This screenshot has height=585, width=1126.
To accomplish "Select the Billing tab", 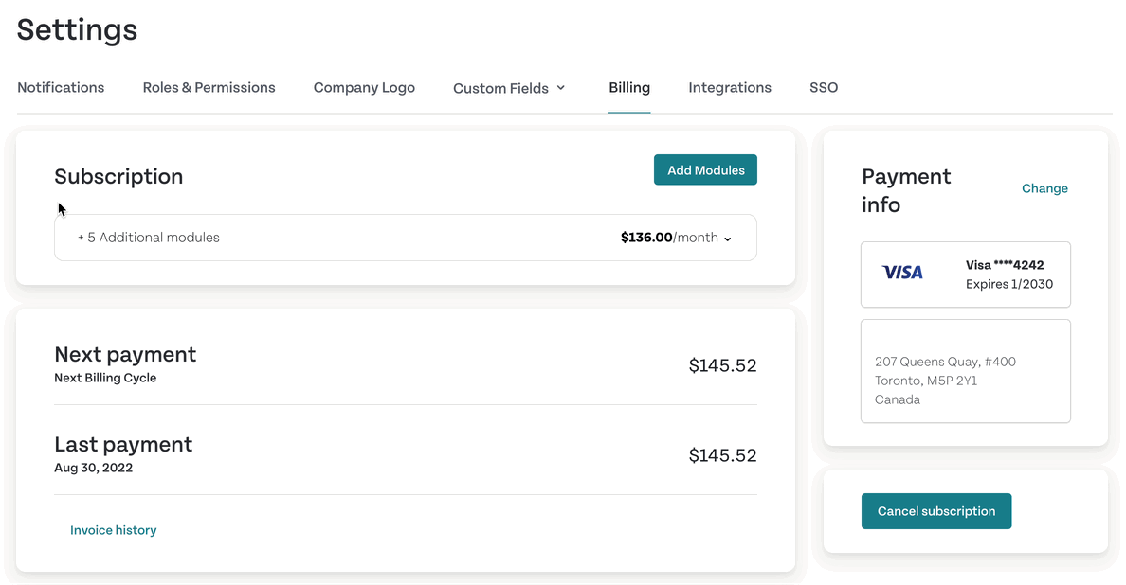I will point(629,87).
